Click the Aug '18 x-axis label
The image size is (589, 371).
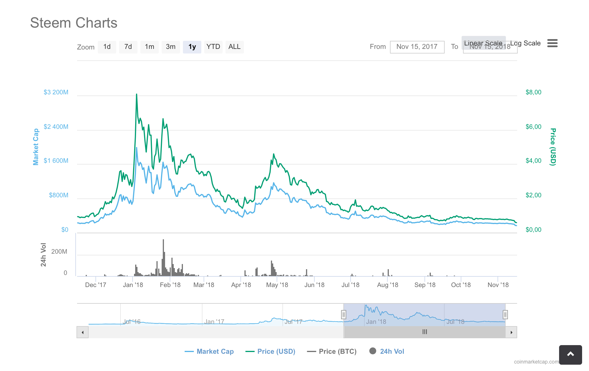(388, 285)
